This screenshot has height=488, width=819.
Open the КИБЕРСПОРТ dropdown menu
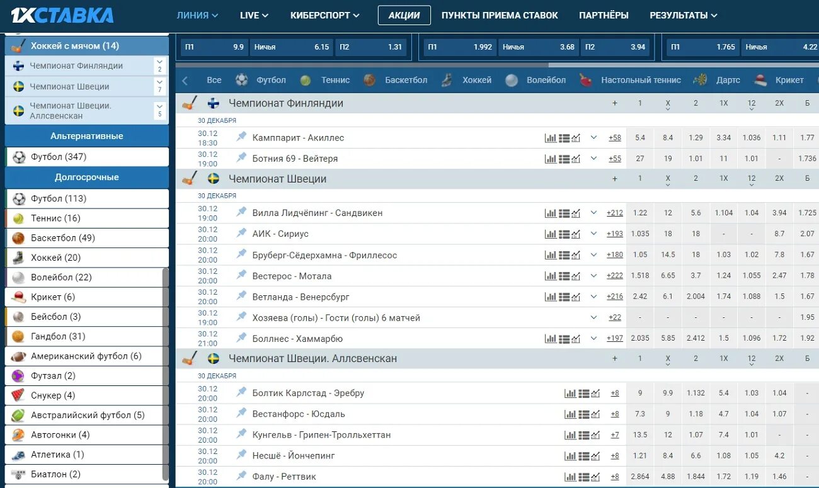click(x=325, y=15)
